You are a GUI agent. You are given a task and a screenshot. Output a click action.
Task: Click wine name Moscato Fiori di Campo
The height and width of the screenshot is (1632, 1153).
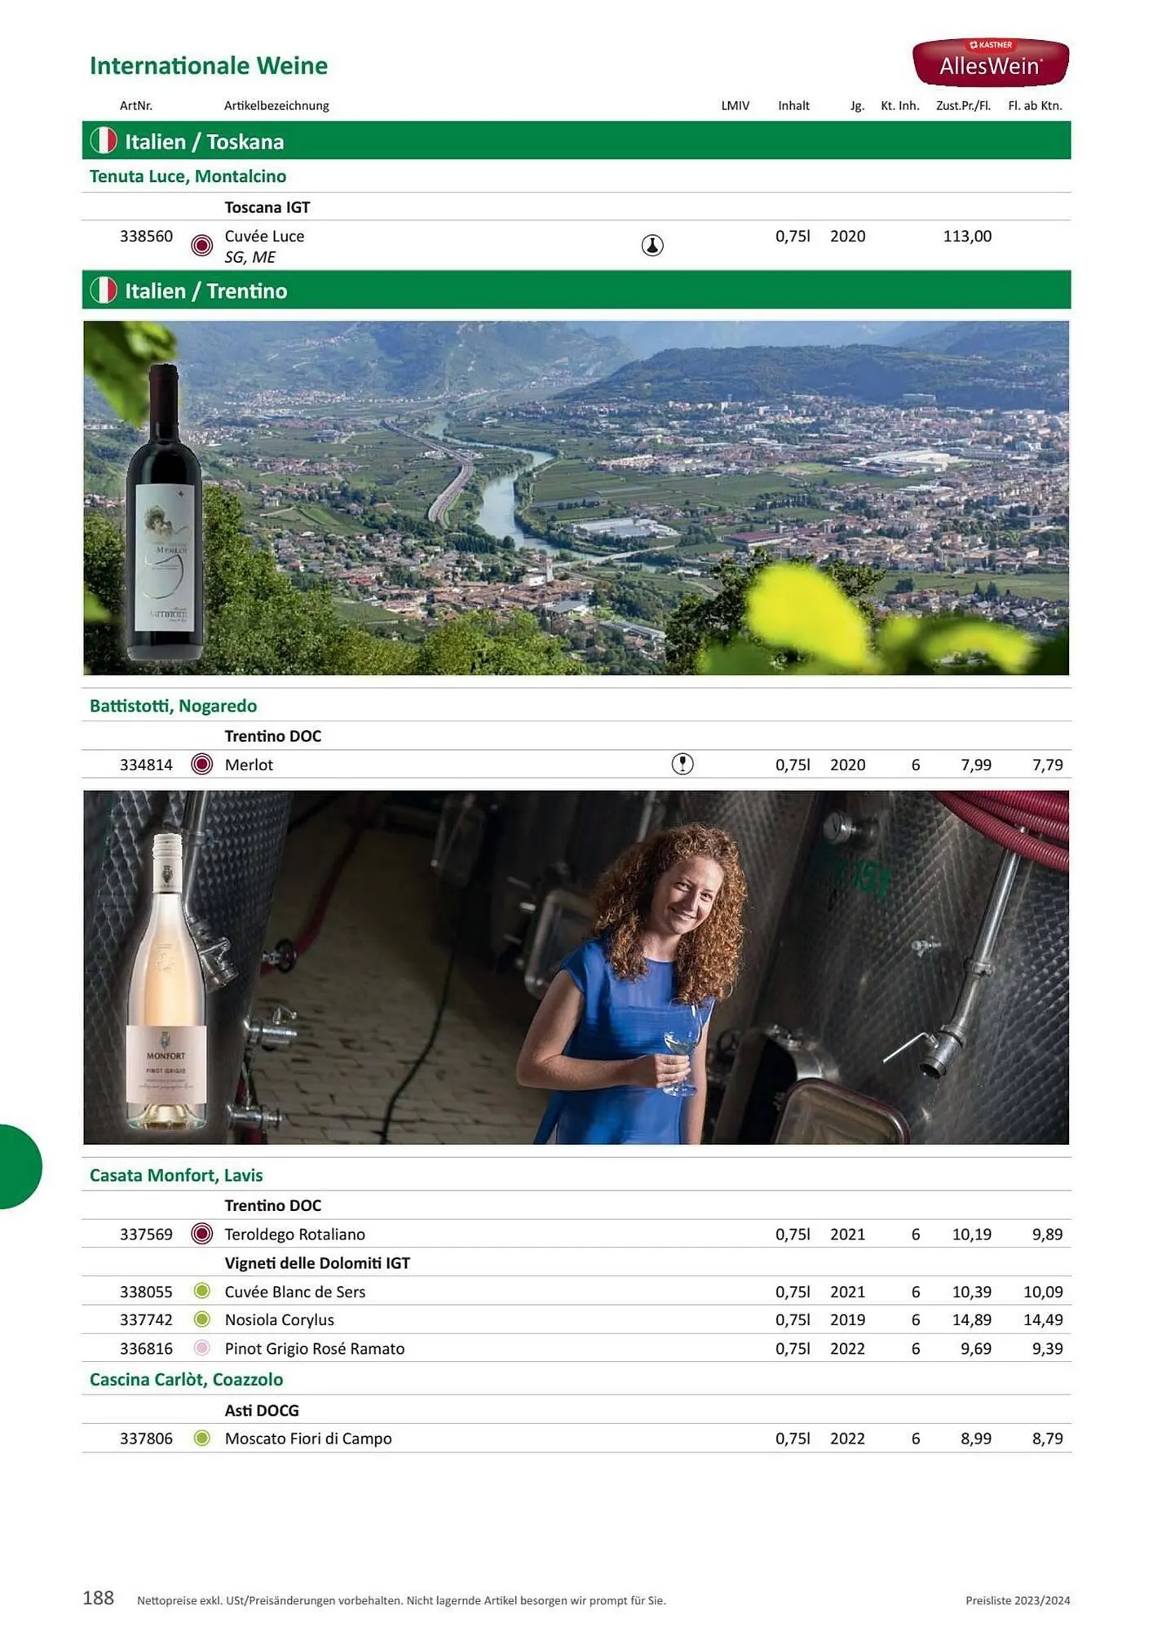click(x=308, y=1439)
